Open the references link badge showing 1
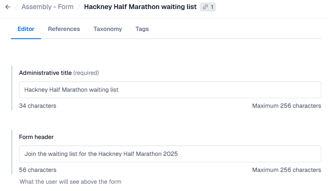Image resolution: width=328 pixels, height=191 pixels. point(208,7)
